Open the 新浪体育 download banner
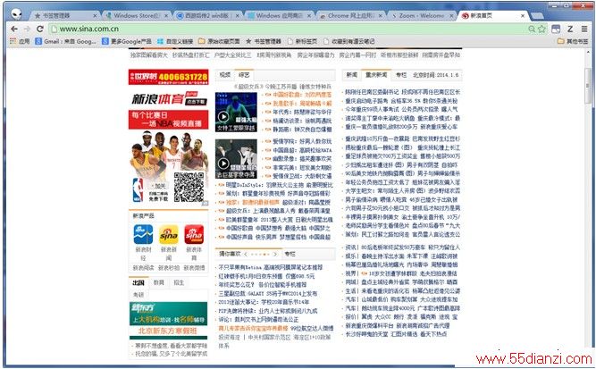The image size is (596, 369). click(x=168, y=99)
